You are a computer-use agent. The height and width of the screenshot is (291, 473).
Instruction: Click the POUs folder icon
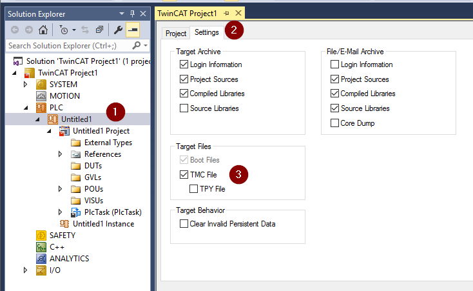tap(75, 189)
